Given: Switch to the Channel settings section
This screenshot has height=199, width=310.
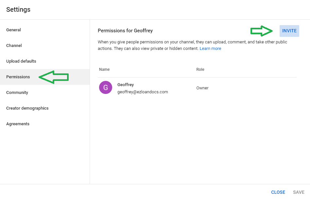Looking at the screenshot, I should coord(14,46).
